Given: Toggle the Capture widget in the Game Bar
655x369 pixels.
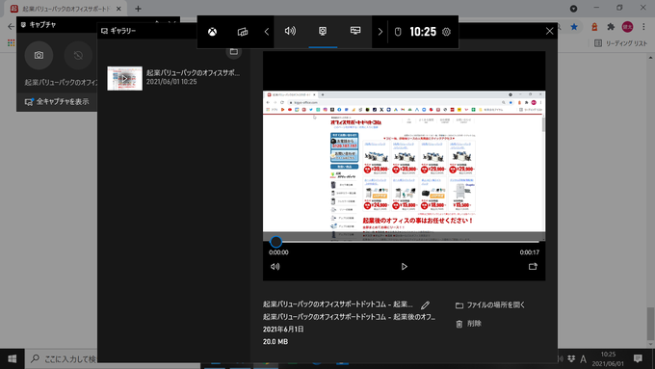Looking at the screenshot, I should click(323, 32).
